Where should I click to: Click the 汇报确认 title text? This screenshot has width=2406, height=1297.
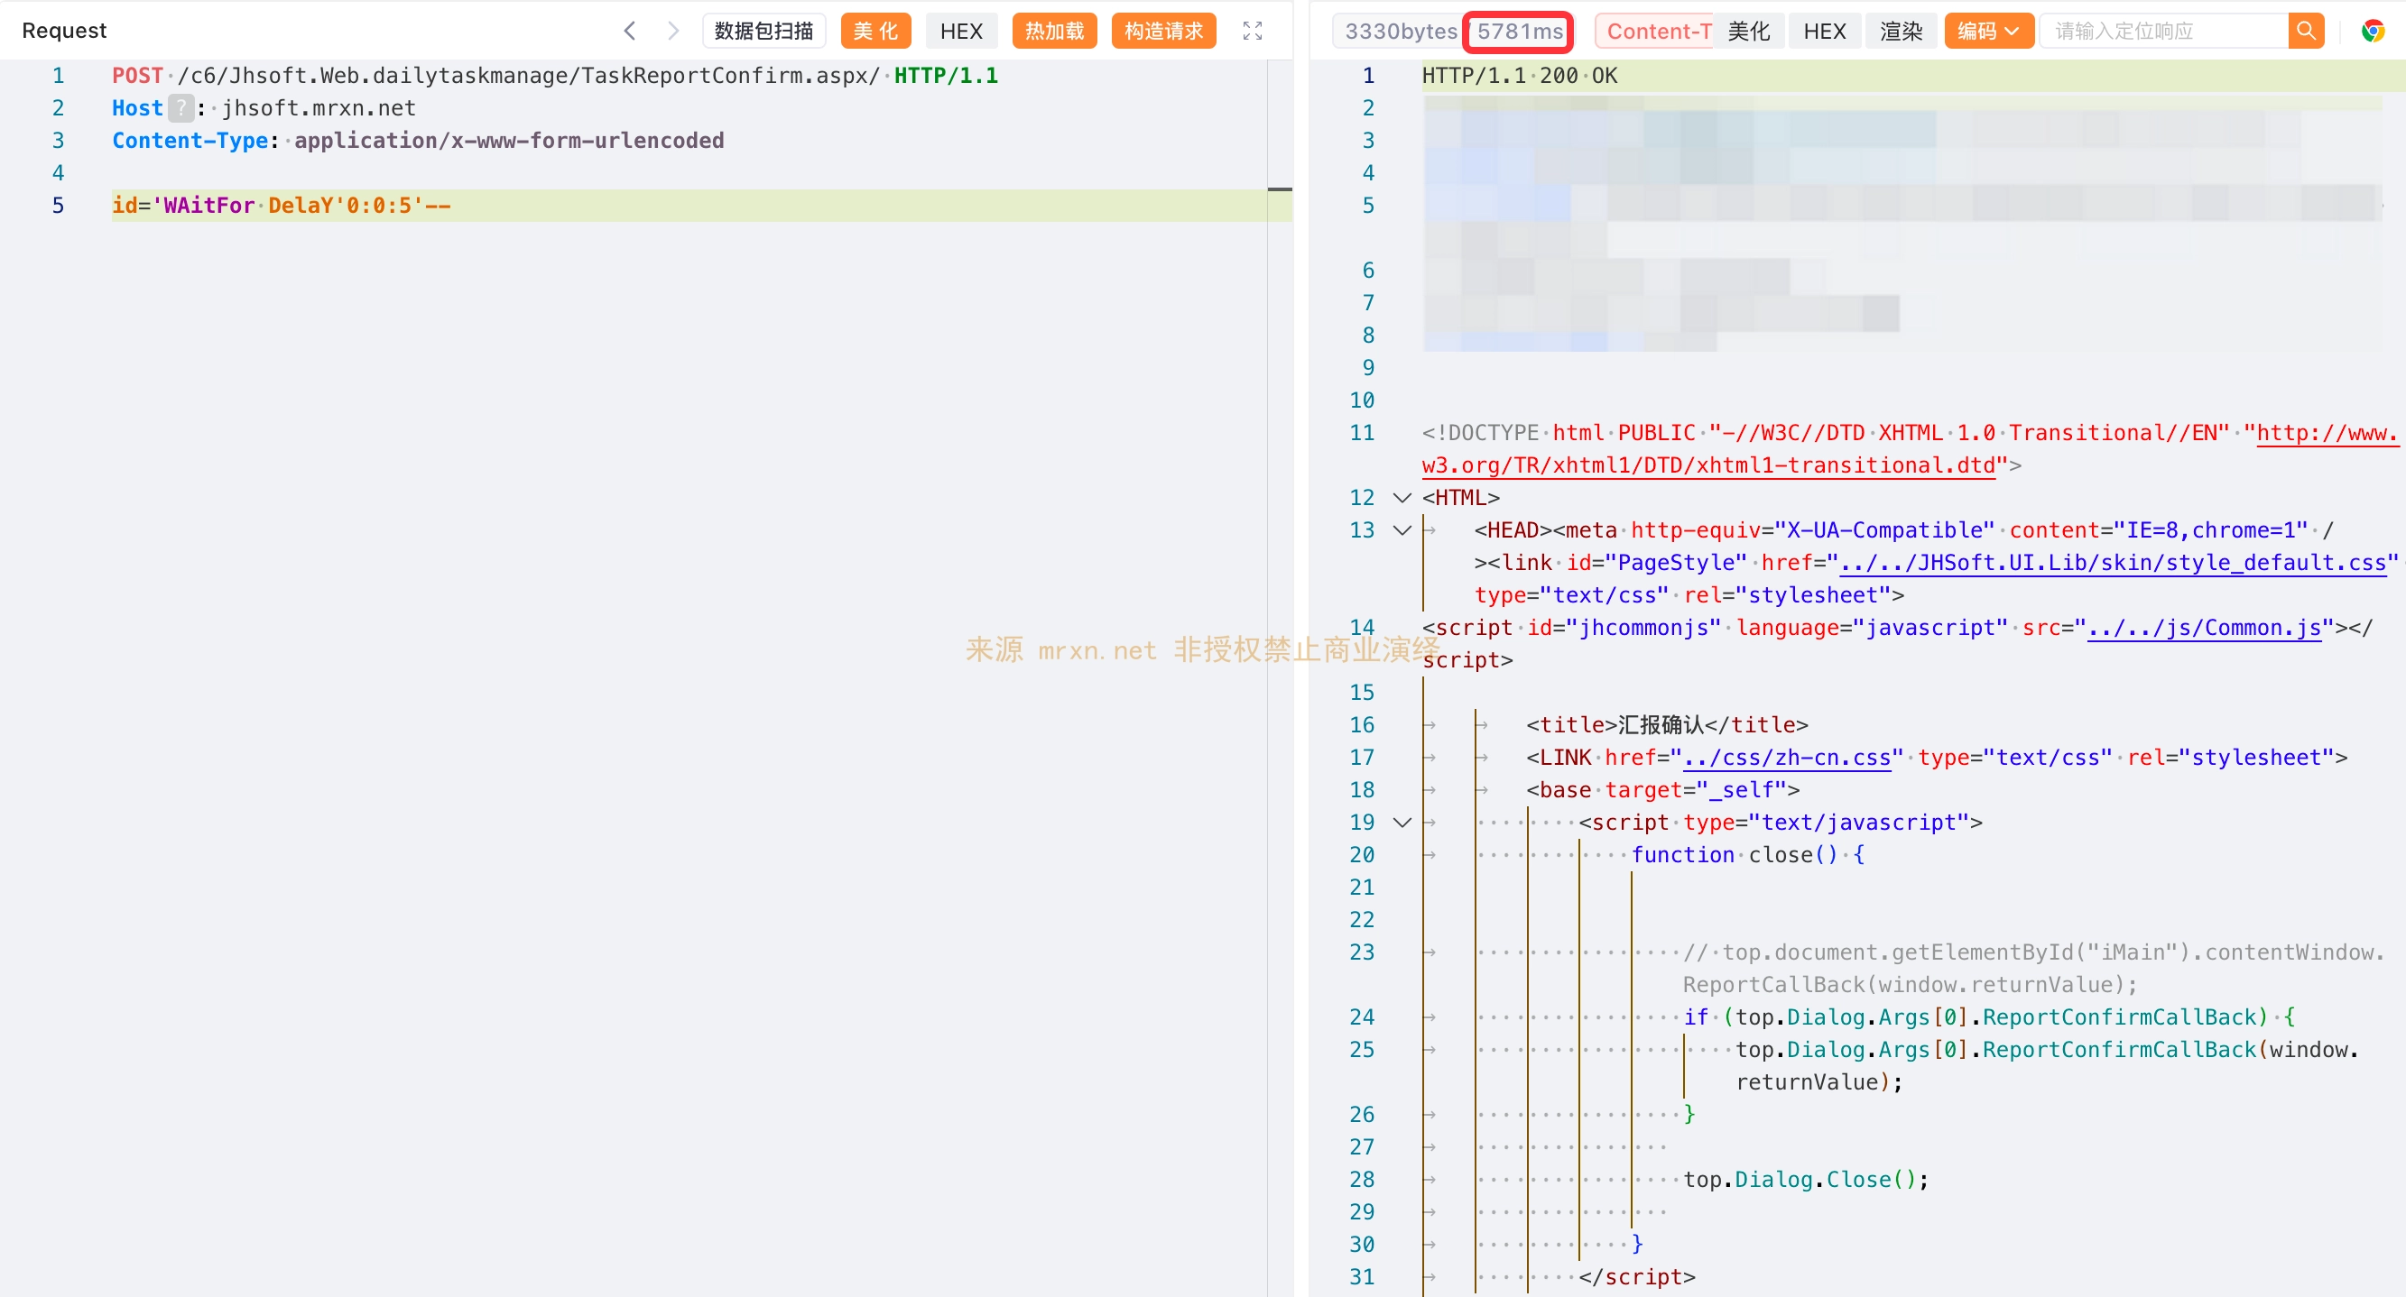pos(1661,724)
